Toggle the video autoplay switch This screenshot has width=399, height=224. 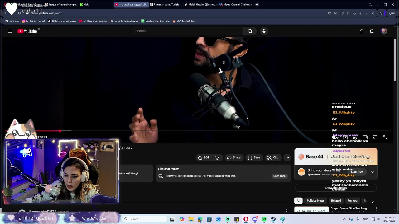pyautogui.click(x=335, y=137)
